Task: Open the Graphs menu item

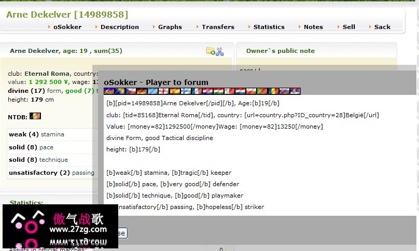Action: coord(170,27)
